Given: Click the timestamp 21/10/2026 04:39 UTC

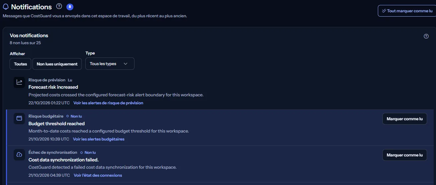Looking at the screenshot, I should pos(49,175).
